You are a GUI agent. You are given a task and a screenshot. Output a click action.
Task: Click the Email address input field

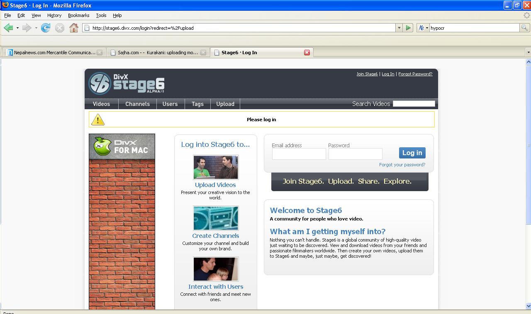click(299, 154)
